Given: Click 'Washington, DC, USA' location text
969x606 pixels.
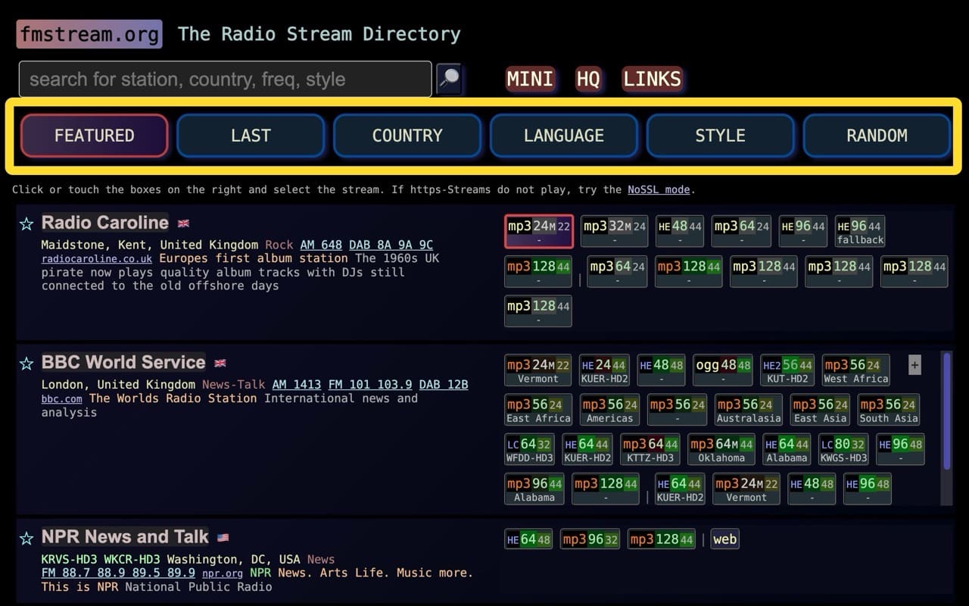Looking at the screenshot, I should (x=233, y=560).
